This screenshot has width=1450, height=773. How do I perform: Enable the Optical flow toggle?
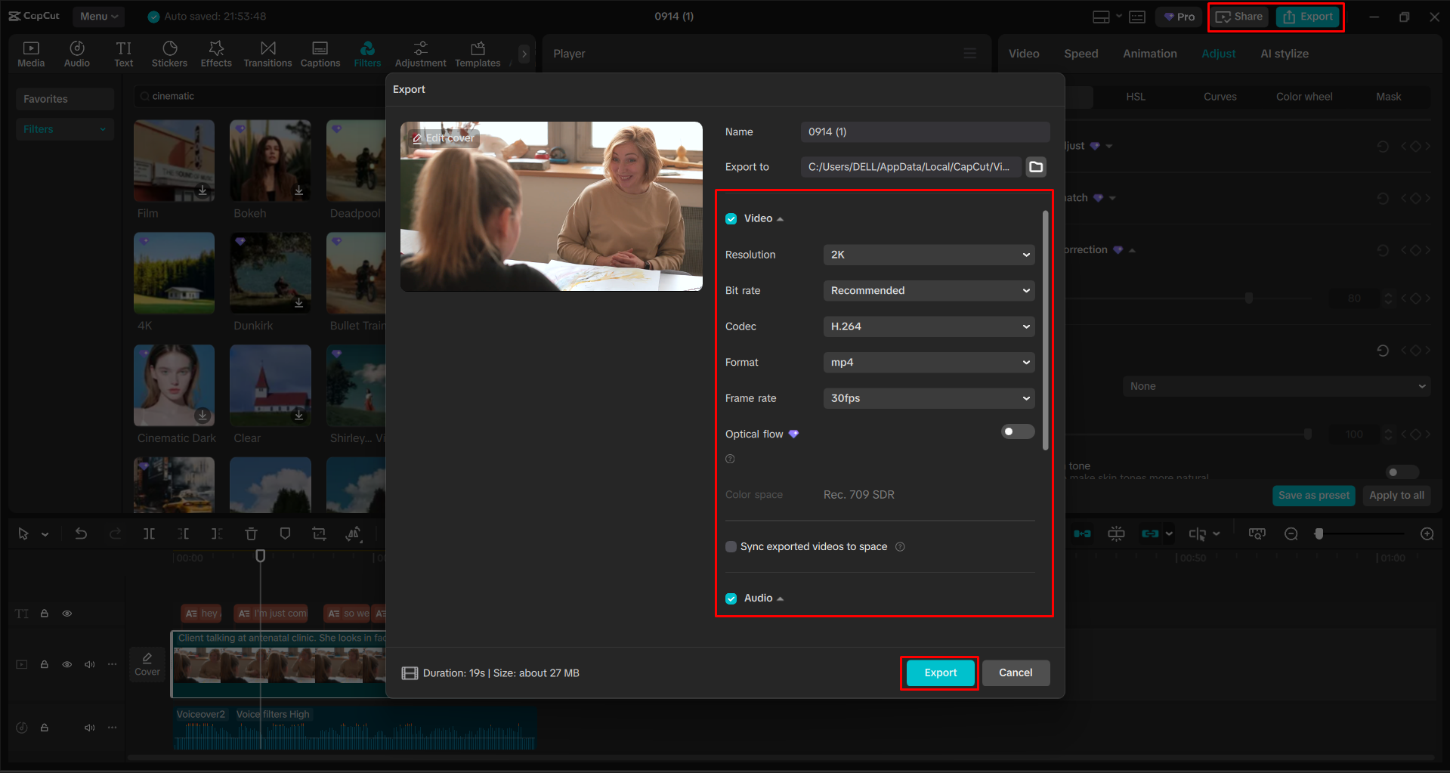click(x=1017, y=431)
